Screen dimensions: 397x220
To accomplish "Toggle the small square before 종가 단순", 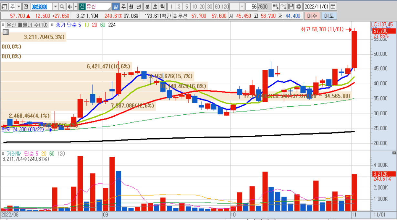I will (x=53, y=25).
